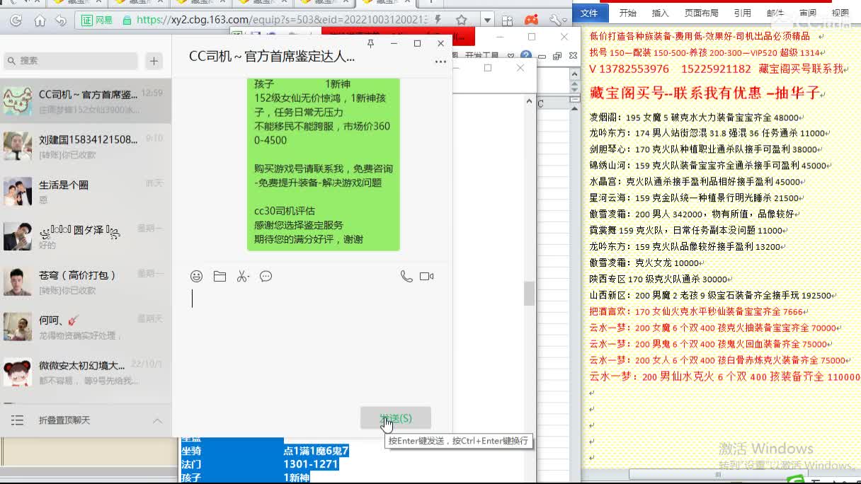Image resolution: width=861 pixels, height=484 pixels.
Task: Click the red game controller icon
Action: click(x=531, y=21)
